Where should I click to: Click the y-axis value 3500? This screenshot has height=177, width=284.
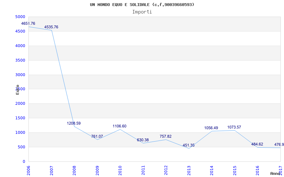point(20,60)
